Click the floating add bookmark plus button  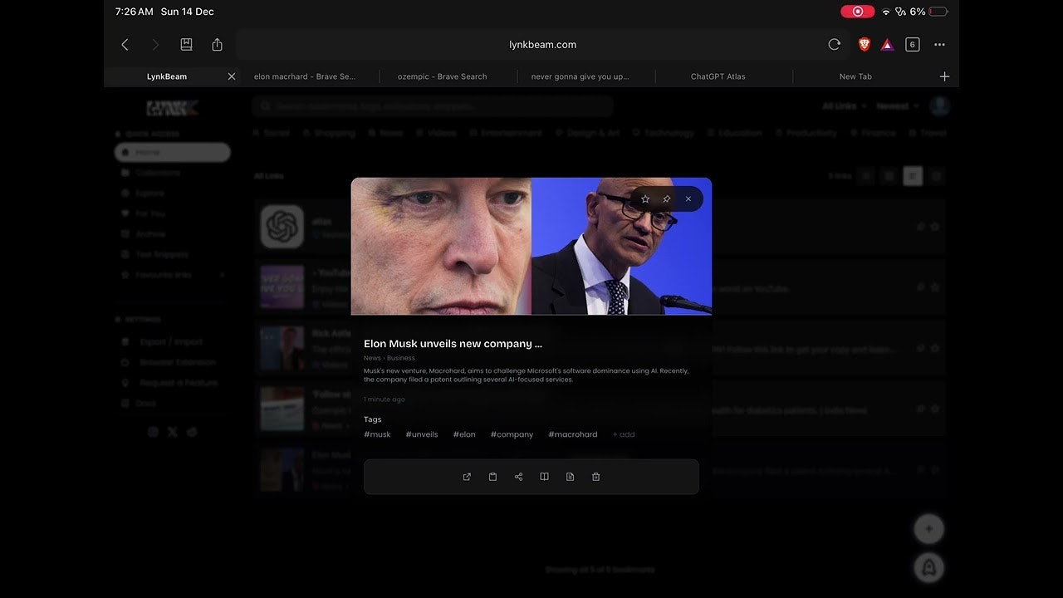(x=928, y=529)
